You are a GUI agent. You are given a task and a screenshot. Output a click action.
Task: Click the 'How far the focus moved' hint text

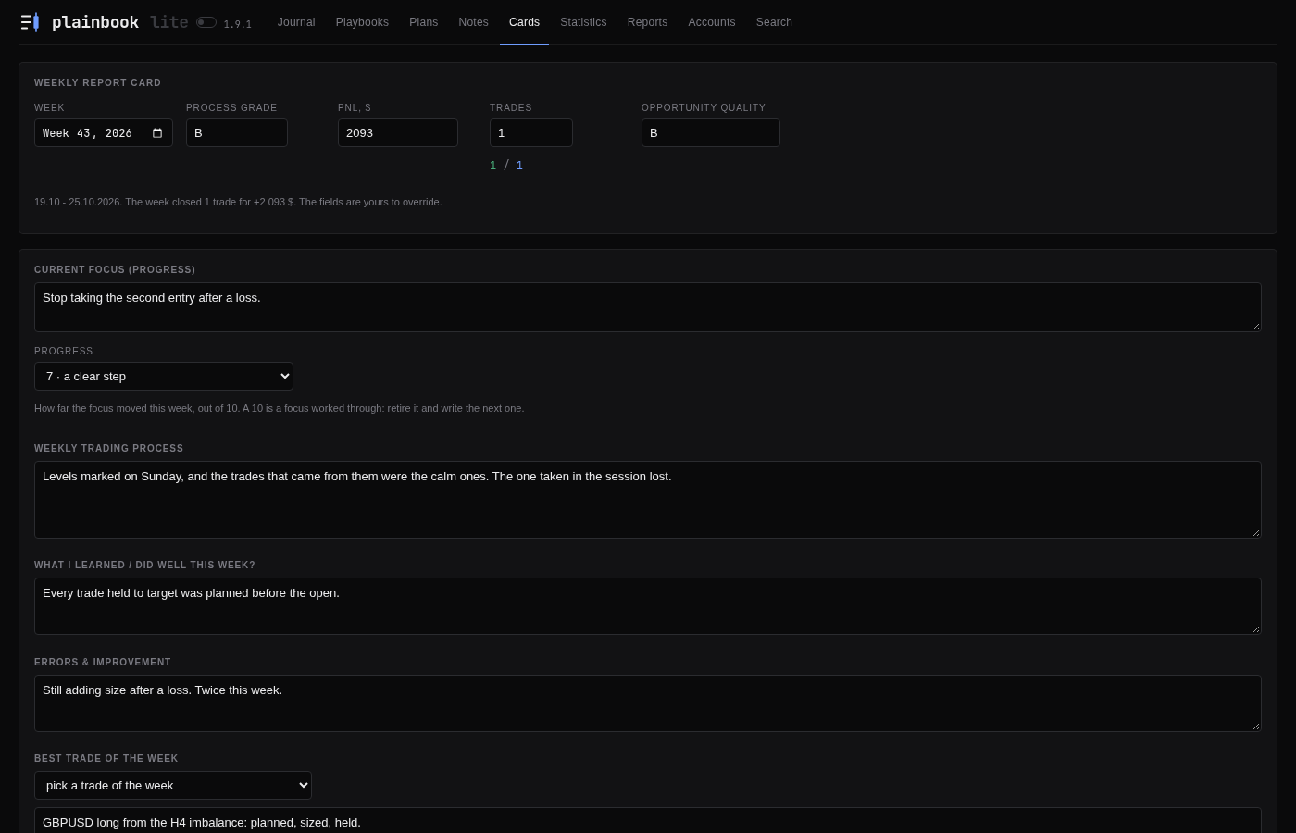[279, 408]
